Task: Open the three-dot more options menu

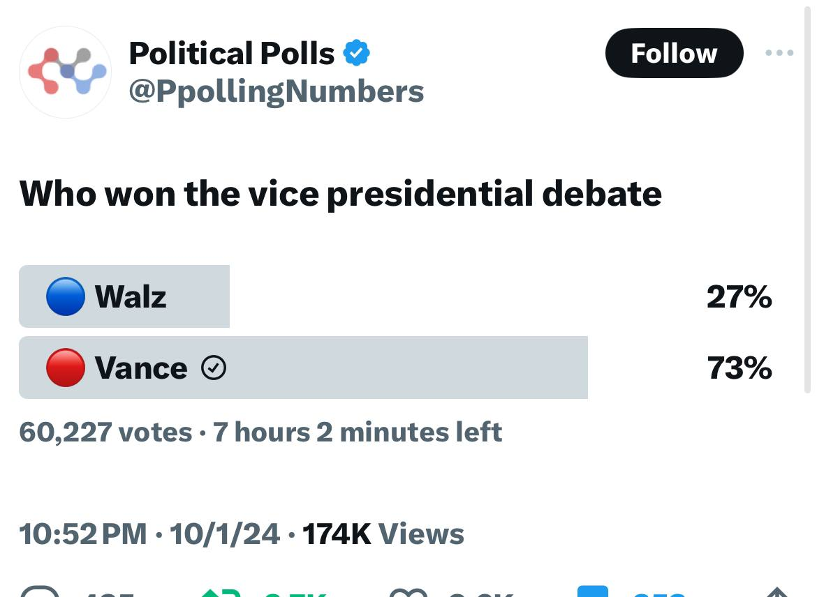Action: (x=779, y=52)
